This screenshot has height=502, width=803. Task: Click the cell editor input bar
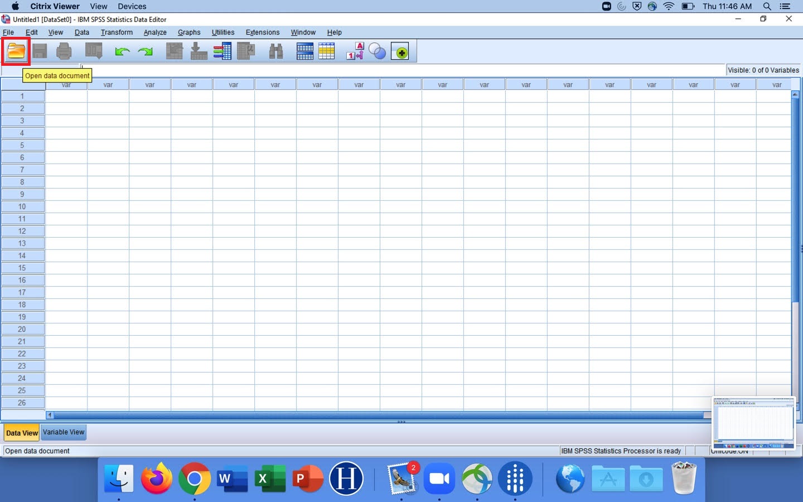tap(403, 70)
